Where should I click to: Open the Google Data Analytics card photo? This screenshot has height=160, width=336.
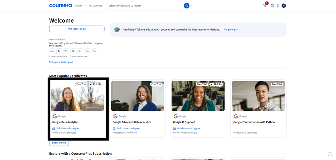77,96
